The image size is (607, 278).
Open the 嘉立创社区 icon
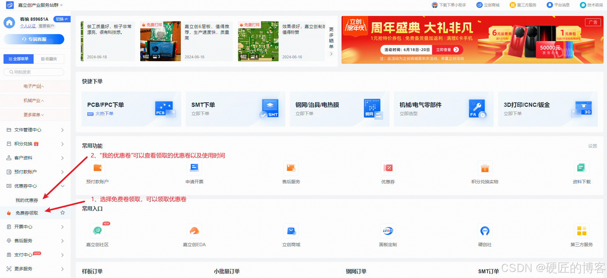[x=97, y=230]
